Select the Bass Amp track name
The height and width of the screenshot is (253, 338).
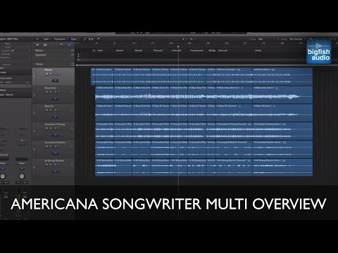point(50,88)
